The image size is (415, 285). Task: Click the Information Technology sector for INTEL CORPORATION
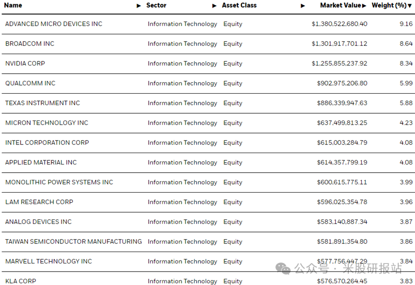pos(182,142)
